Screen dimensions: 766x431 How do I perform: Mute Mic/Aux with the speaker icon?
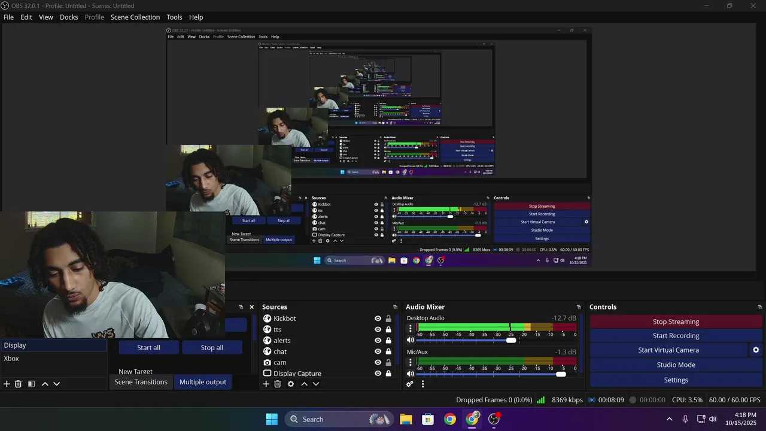click(x=411, y=374)
